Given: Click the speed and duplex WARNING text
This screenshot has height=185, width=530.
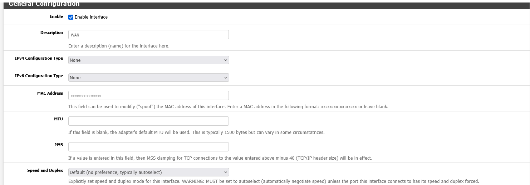Looking at the screenshot, I should [x=273, y=181].
